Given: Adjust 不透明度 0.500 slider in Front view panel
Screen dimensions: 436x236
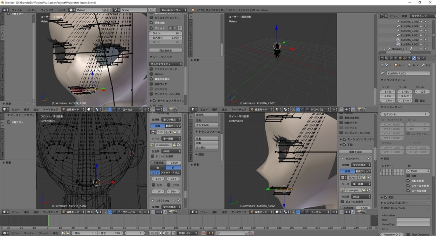Looking at the screenshot, I should (166, 163).
